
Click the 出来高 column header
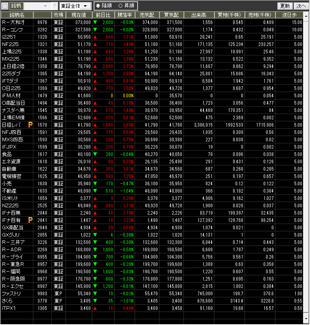tap(199, 15)
